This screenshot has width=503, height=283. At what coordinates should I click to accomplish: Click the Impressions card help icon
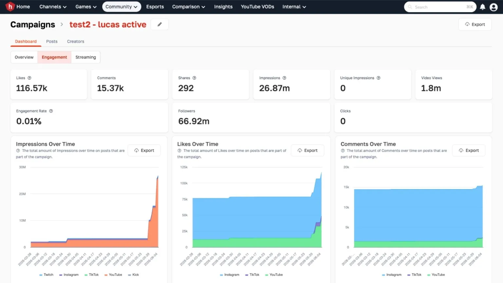coord(284,78)
